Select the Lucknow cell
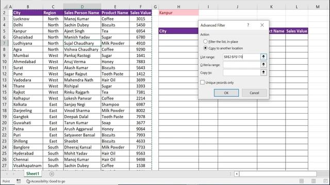This screenshot has width=330, height=185. (x=27, y=18)
